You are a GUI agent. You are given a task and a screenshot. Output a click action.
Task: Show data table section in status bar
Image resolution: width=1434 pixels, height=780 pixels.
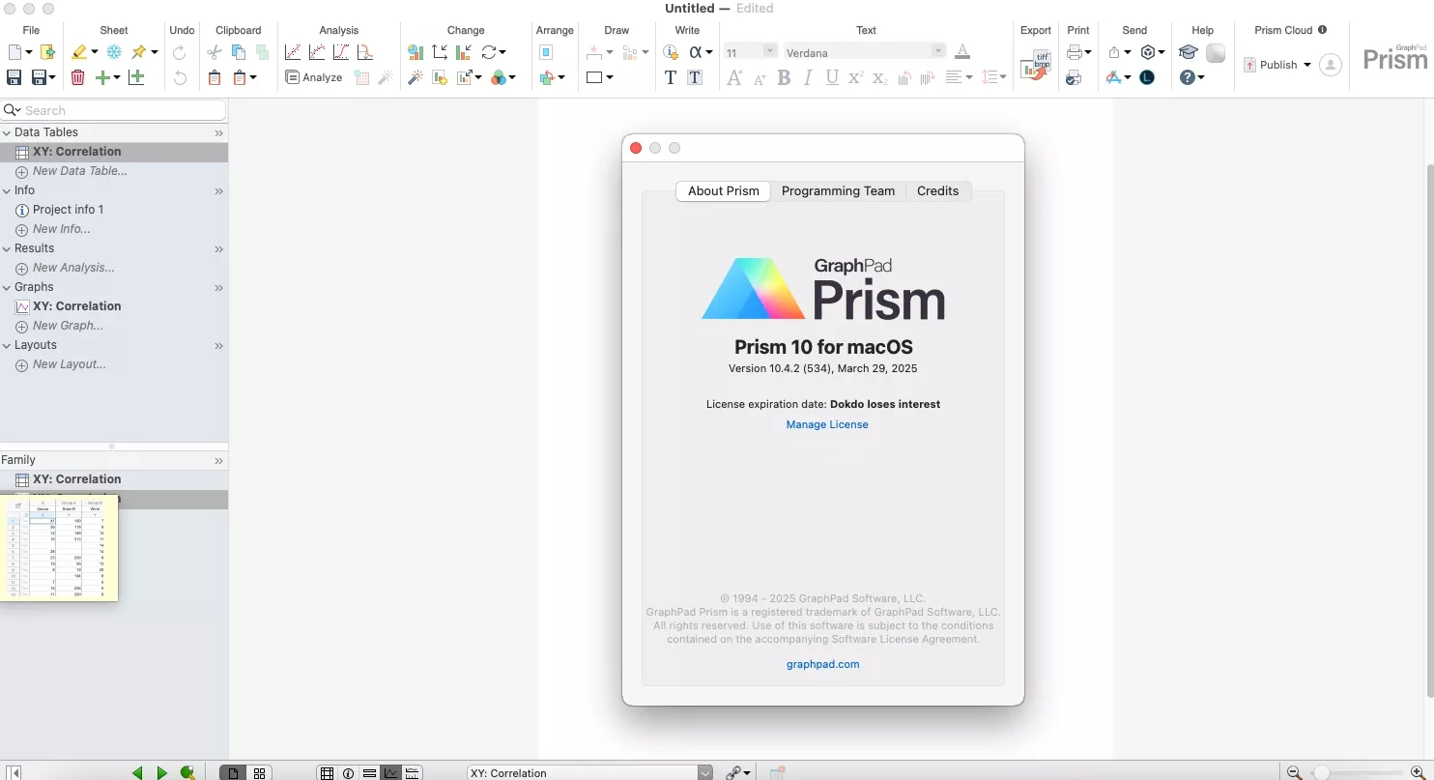coord(328,772)
